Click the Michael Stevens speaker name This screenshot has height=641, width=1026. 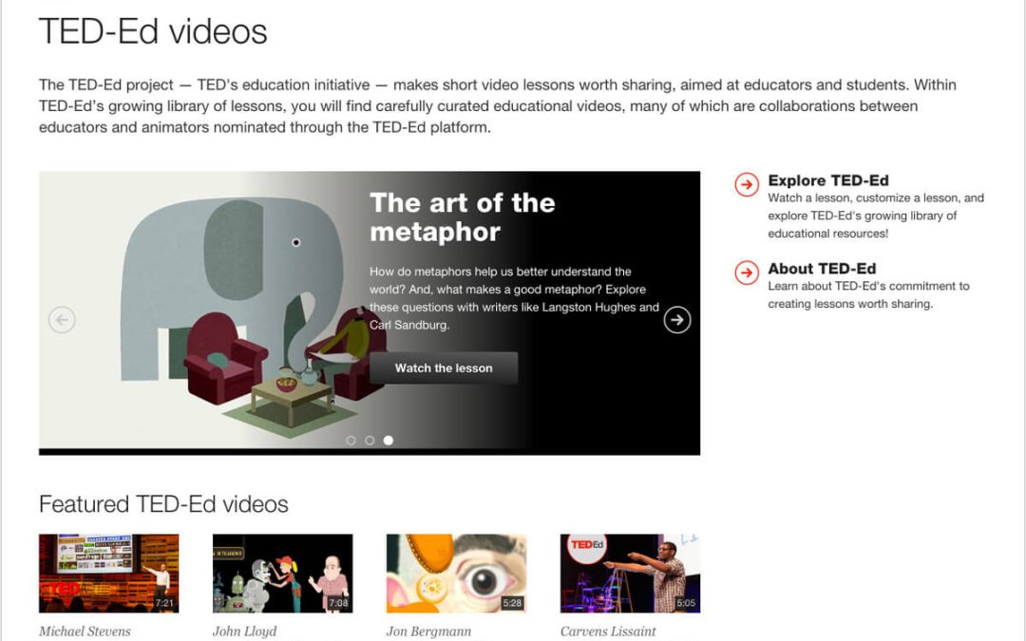(x=85, y=632)
